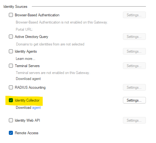Click Settings for Terminal Servers
156x143 pixels.
[x=134, y=66]
